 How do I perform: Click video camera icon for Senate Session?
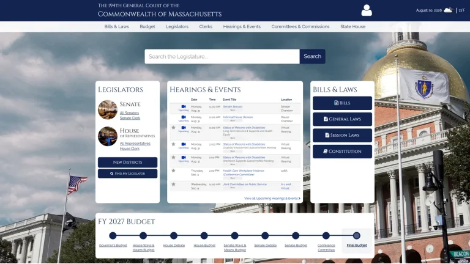184,106
